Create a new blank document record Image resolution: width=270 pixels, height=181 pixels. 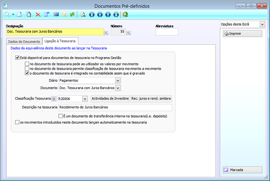point(19,14)
